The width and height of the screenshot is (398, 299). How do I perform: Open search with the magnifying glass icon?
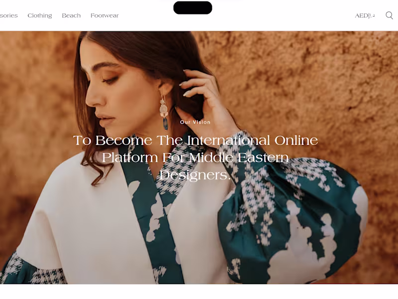pyautogui.click(x=389, y=15)
